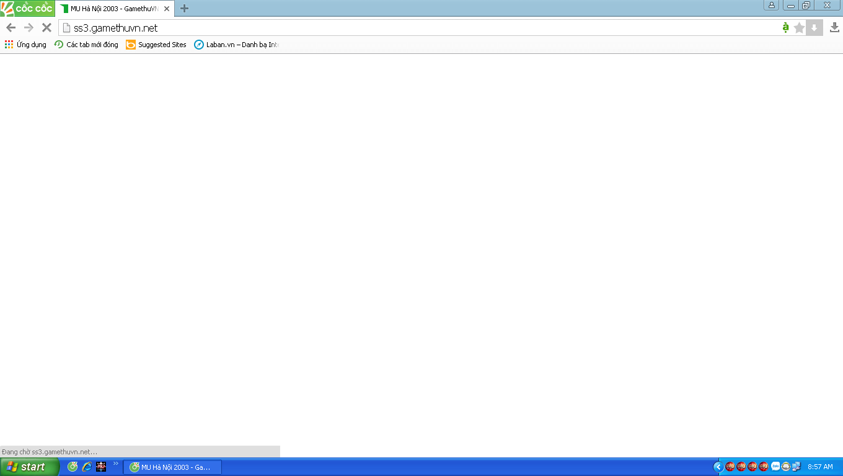The height and width of the screenshot is (476, 843).
Task: Click the gray download arrow in address bar
Action: coord(814,28)
